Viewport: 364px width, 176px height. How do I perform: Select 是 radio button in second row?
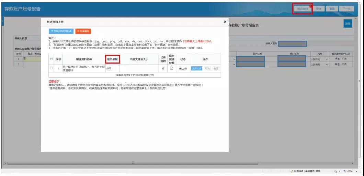pyautogui.click(x=336, y=64)
